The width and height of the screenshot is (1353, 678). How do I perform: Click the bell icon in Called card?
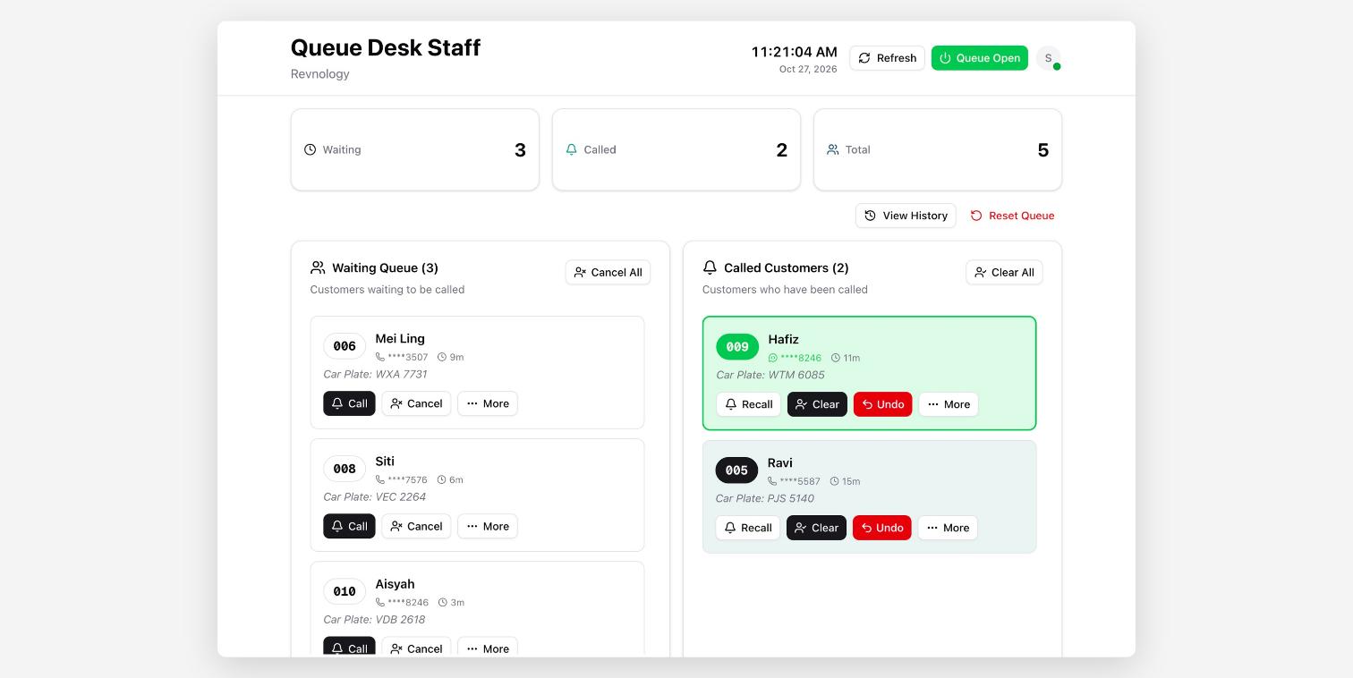571,149
